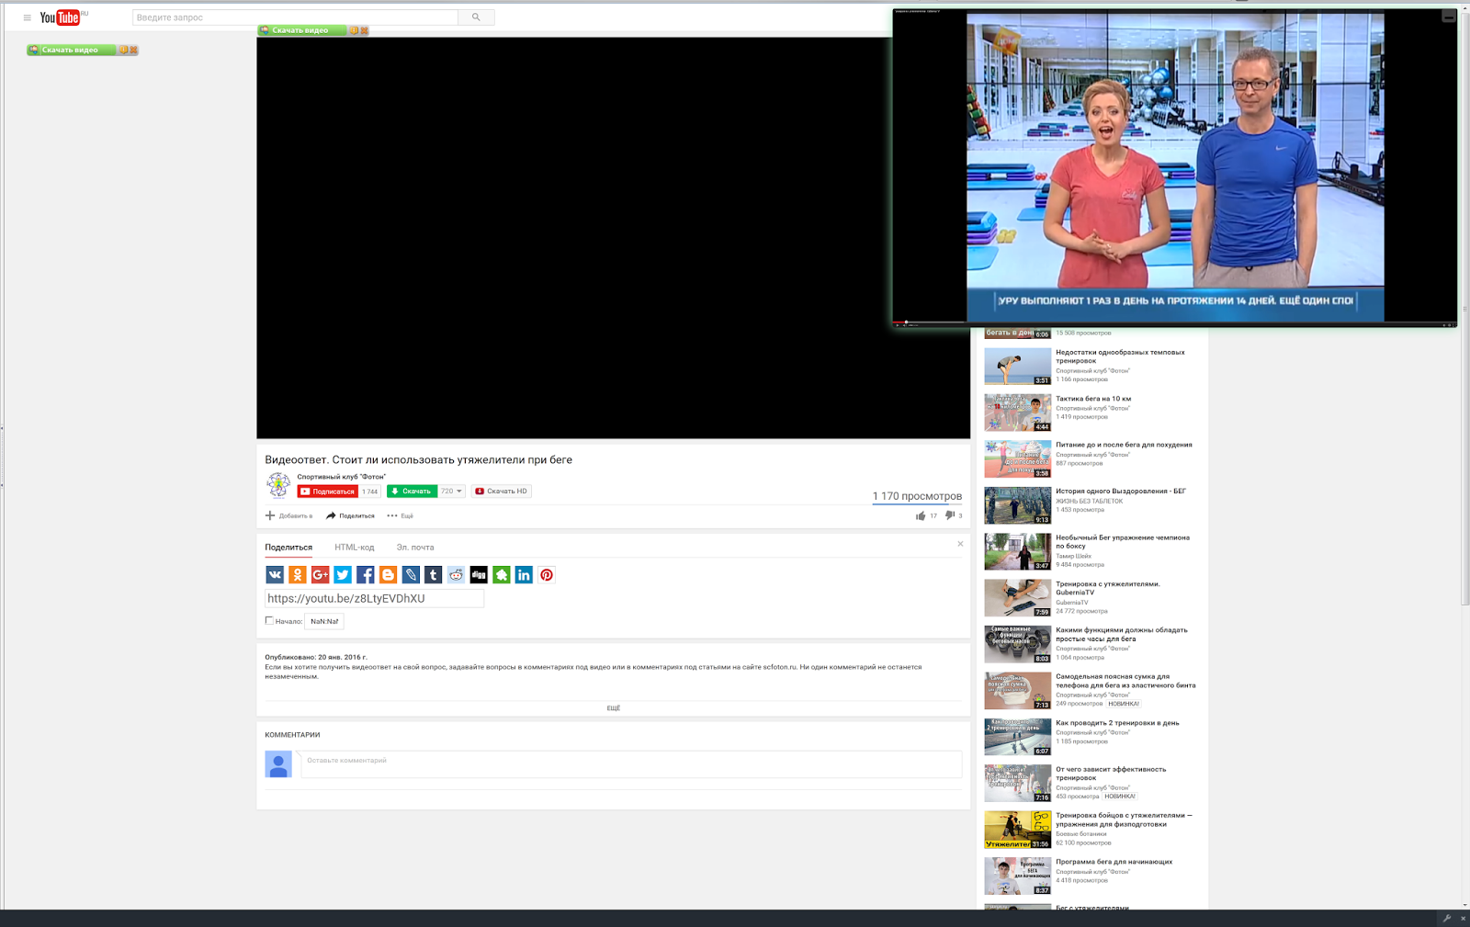Click the 'Скачать HD' button
Image resolution: width=1470 pixels, height=927 pixels.
tap(502, 492)
